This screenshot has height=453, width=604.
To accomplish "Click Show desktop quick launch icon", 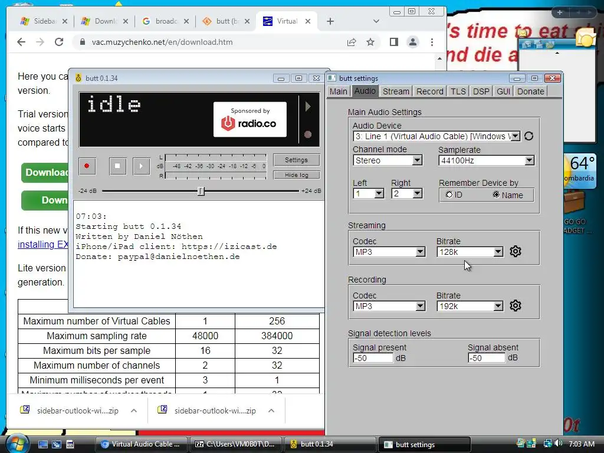I will (x=42, y=444).
